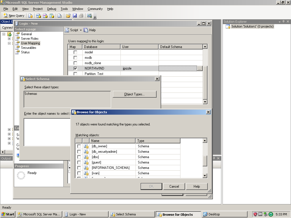Viewport: 291px width, 218px height.
Task: Collapse the server node in Object Explorer
Action: [4, 34]
